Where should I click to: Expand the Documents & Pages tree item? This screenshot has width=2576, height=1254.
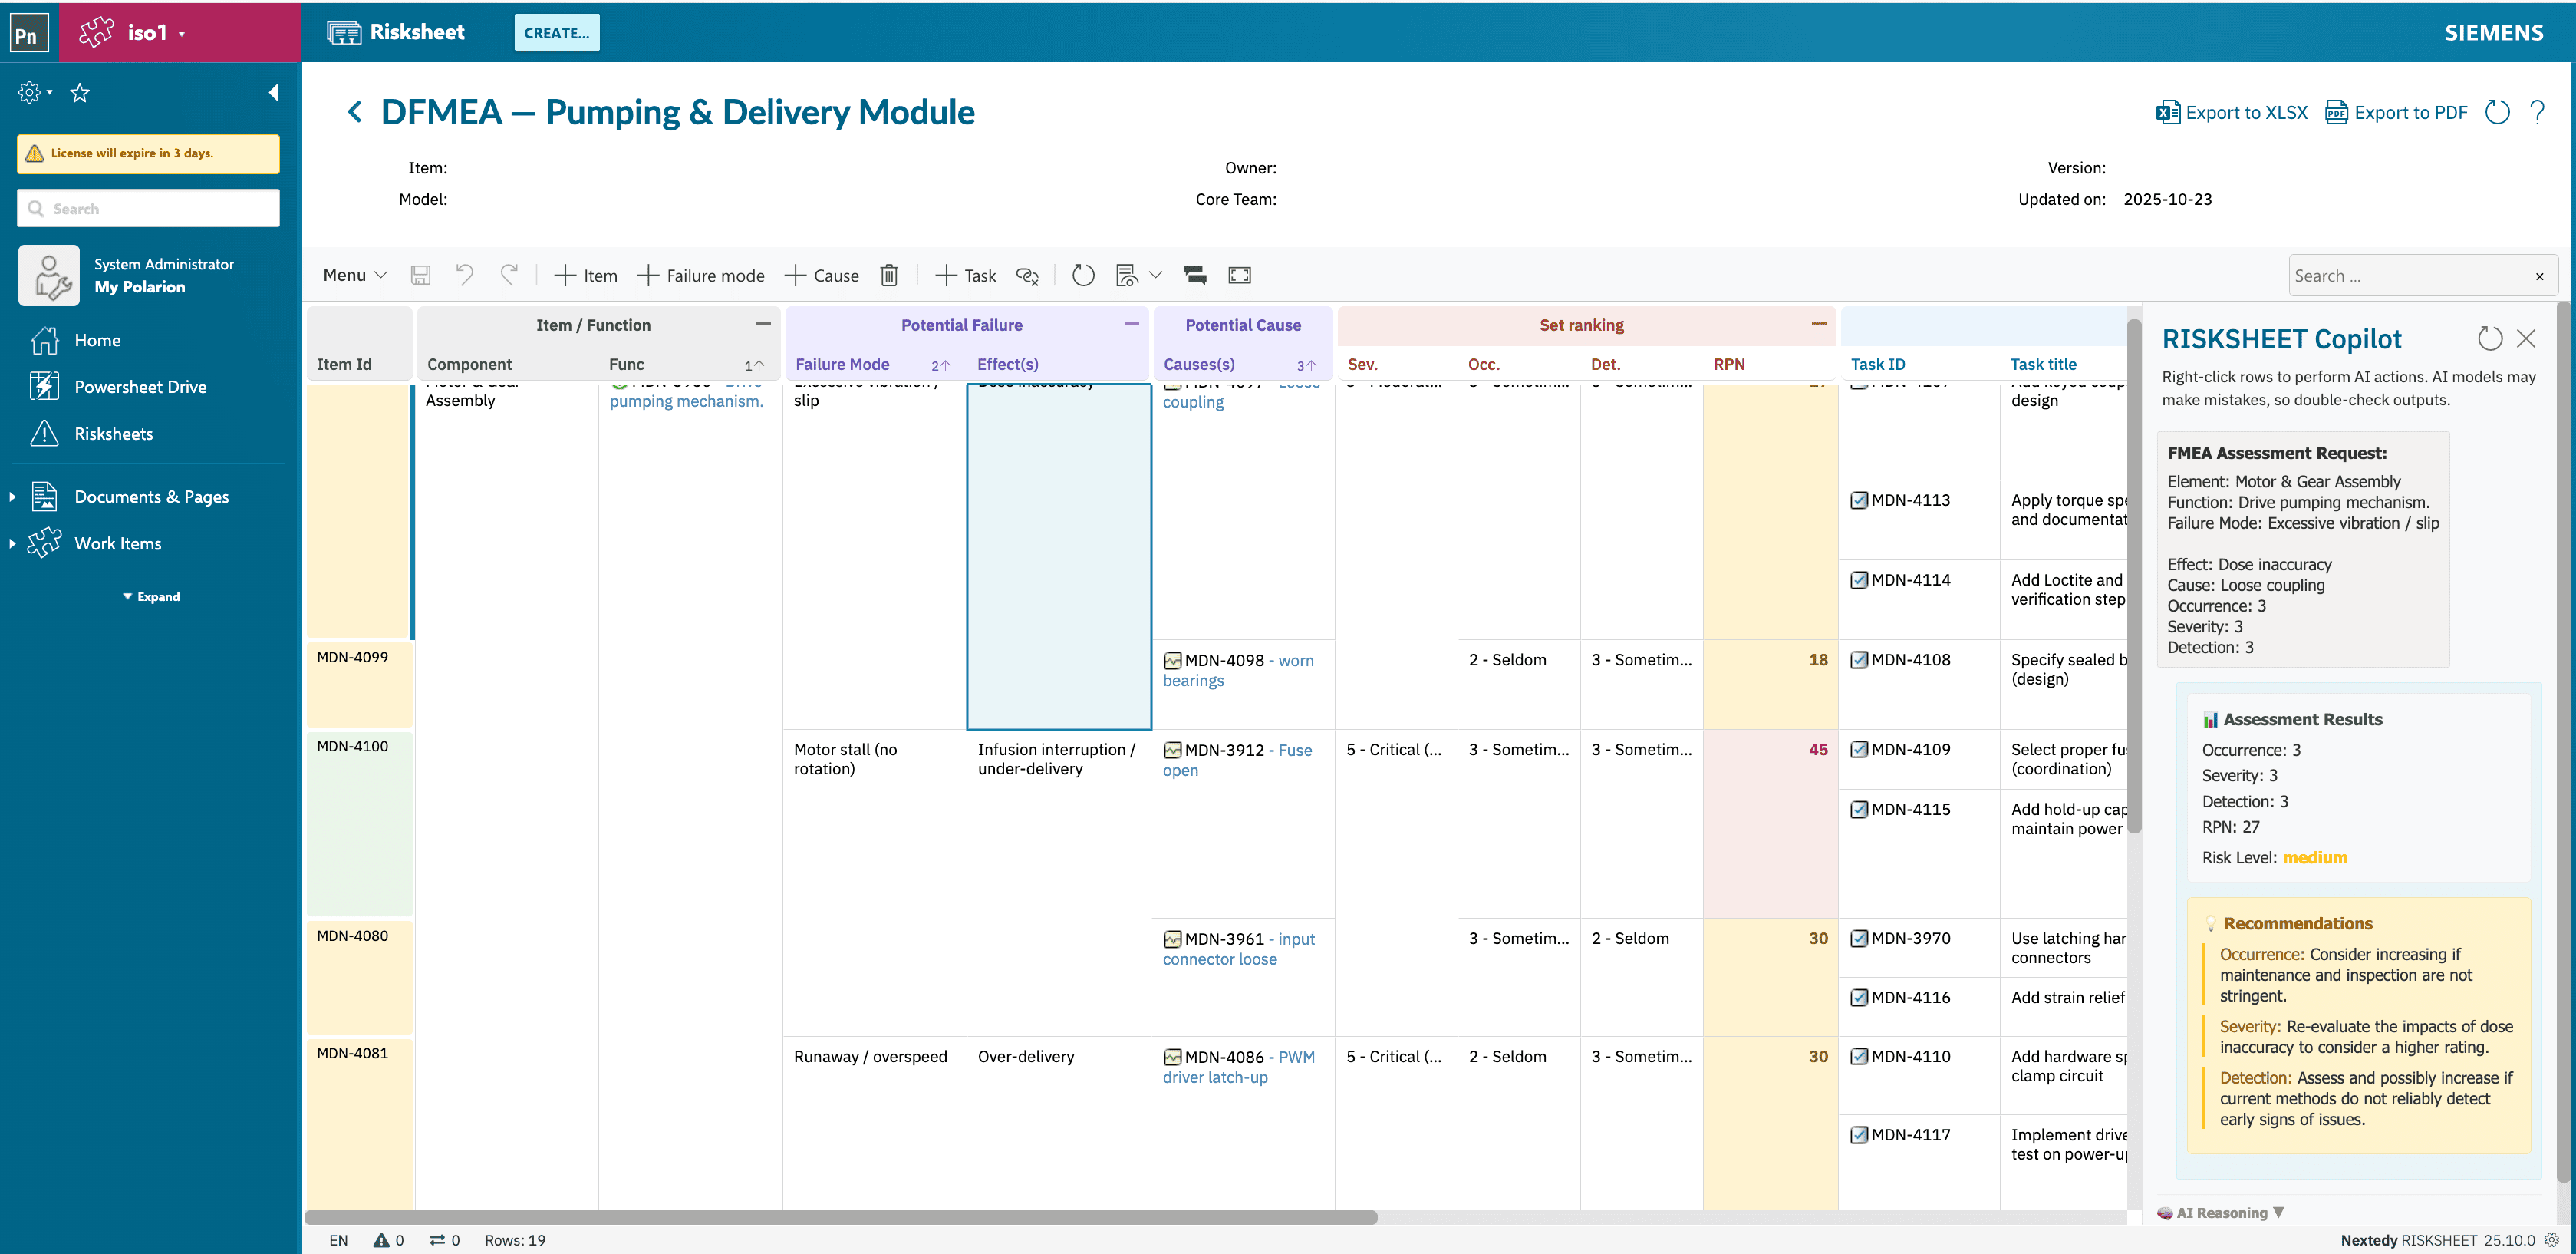click(12, 497)
